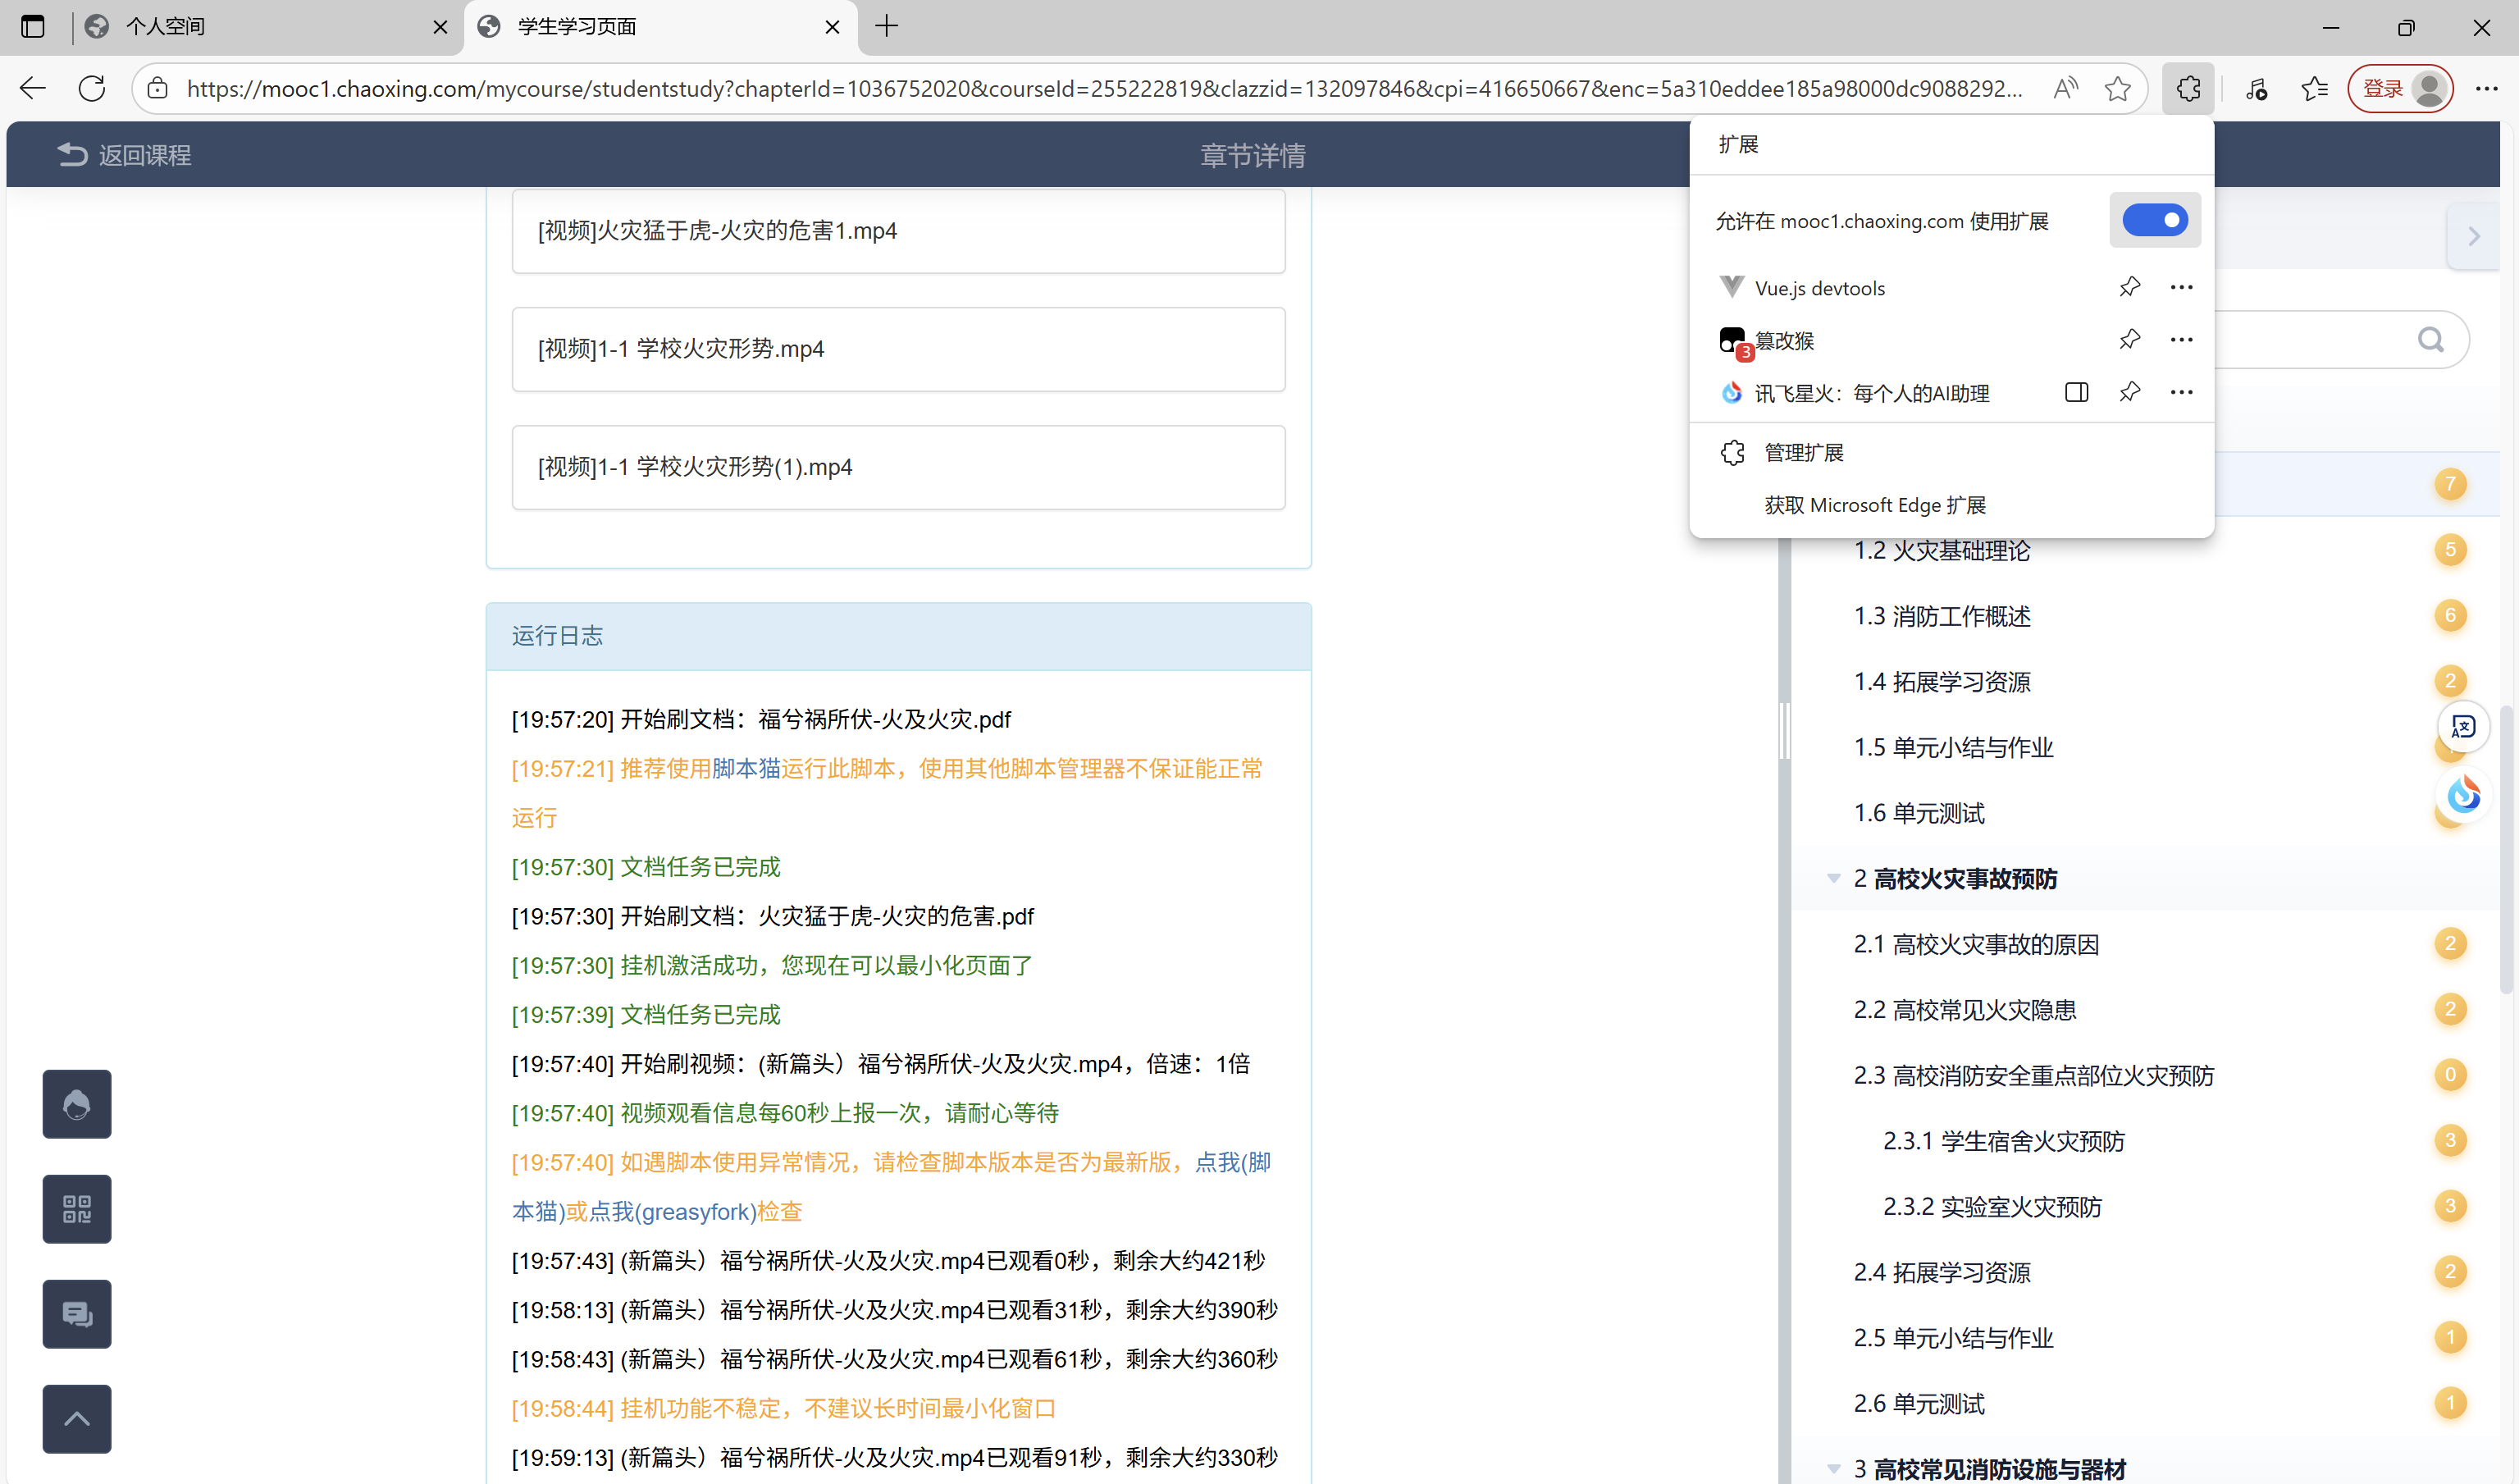Collapse chapter 3 高校常见消防设施与器材
Viewport: 2519px width, 1484px height.
click(x=1833, y=1469)
